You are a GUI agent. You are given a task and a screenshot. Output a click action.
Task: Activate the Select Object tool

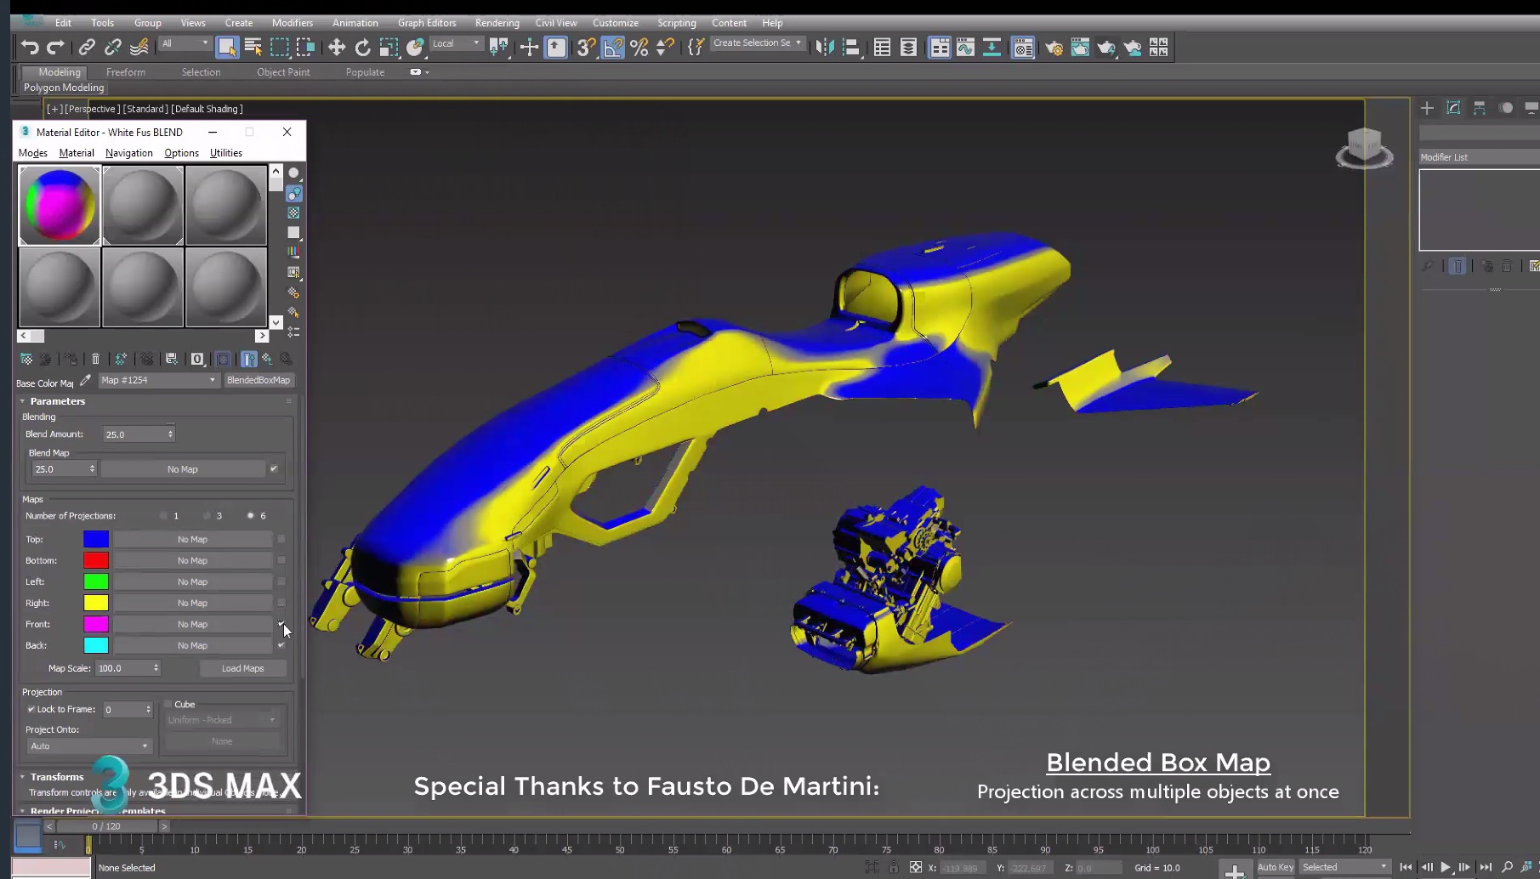point(227,48)
